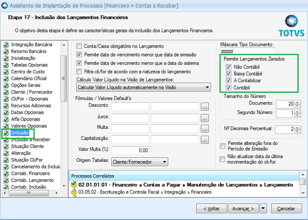Click the check icon beside Contab. Financeiro

pyautogui.click(x=6, y=173)
